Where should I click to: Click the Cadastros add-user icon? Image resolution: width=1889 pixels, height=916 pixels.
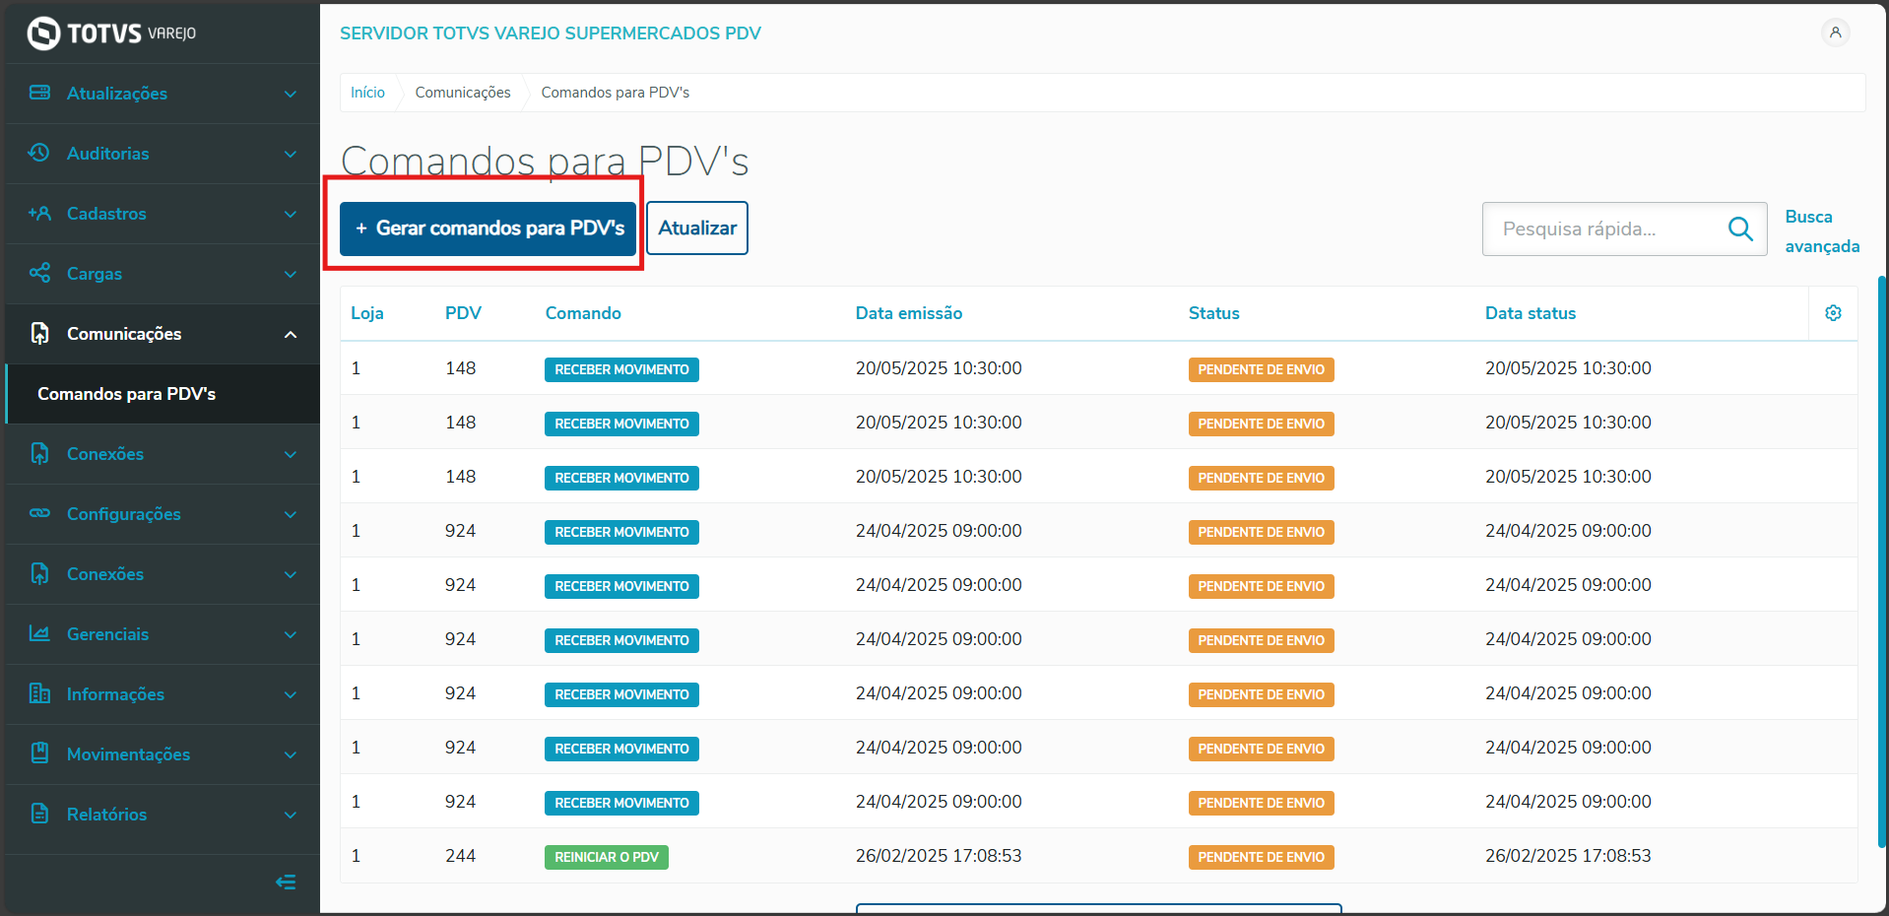click(39, 213)
